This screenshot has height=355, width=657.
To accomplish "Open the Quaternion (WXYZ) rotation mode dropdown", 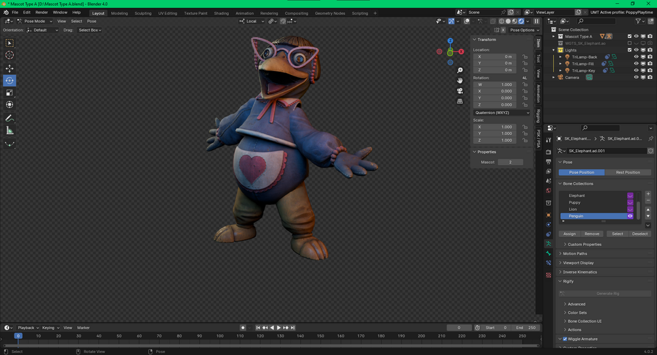I will [x=501, y=113].
